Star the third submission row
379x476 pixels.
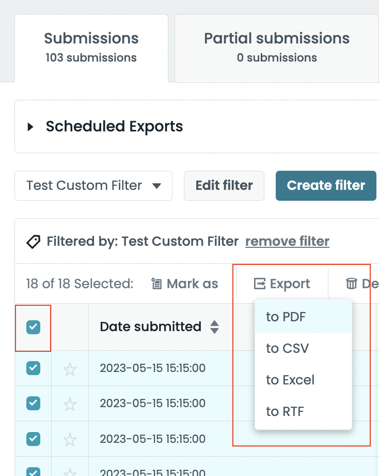tap(70, 439)
